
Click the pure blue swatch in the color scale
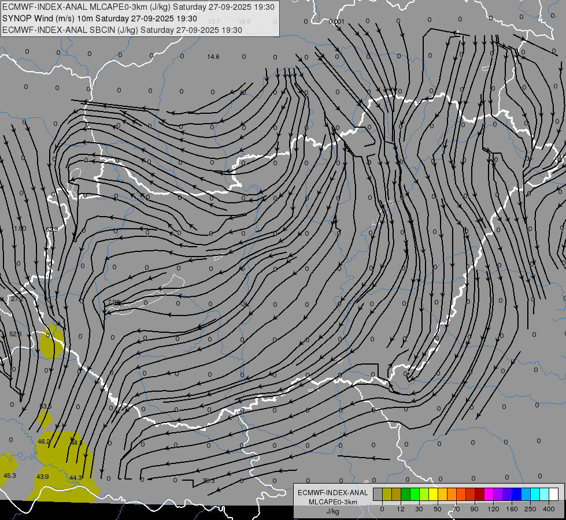516,494
